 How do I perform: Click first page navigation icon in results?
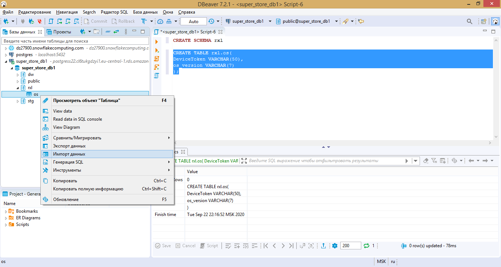pyautogui.click(x=266, y=246)
